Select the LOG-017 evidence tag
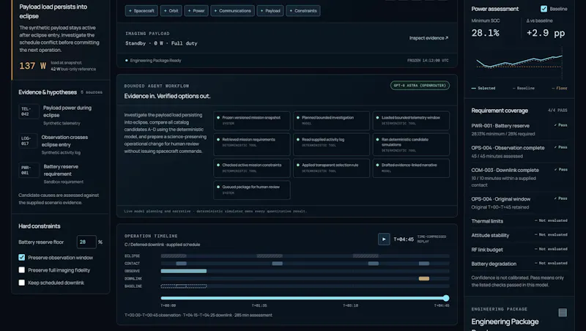Viewport: 586px width, 331px height. coord(28,141)
